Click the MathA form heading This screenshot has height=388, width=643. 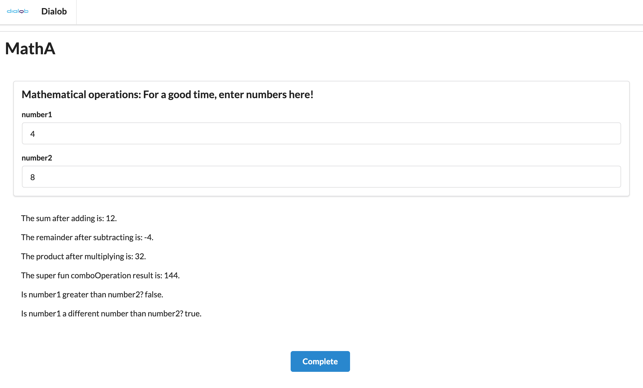pyautogui.click(x=30, y=48)
